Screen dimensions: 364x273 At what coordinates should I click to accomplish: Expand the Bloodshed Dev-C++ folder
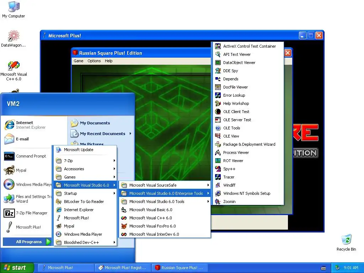coord(85,242)
